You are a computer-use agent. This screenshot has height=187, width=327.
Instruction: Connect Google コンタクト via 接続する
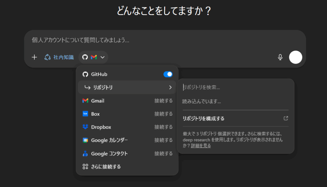[163, 154]
